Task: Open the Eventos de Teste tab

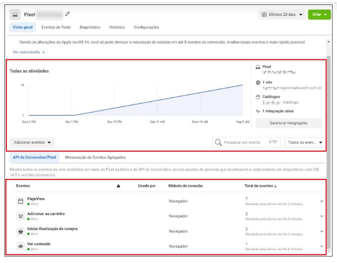Action: tap(56, 27)
